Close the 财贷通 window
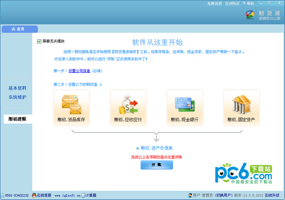 [279, 3]
